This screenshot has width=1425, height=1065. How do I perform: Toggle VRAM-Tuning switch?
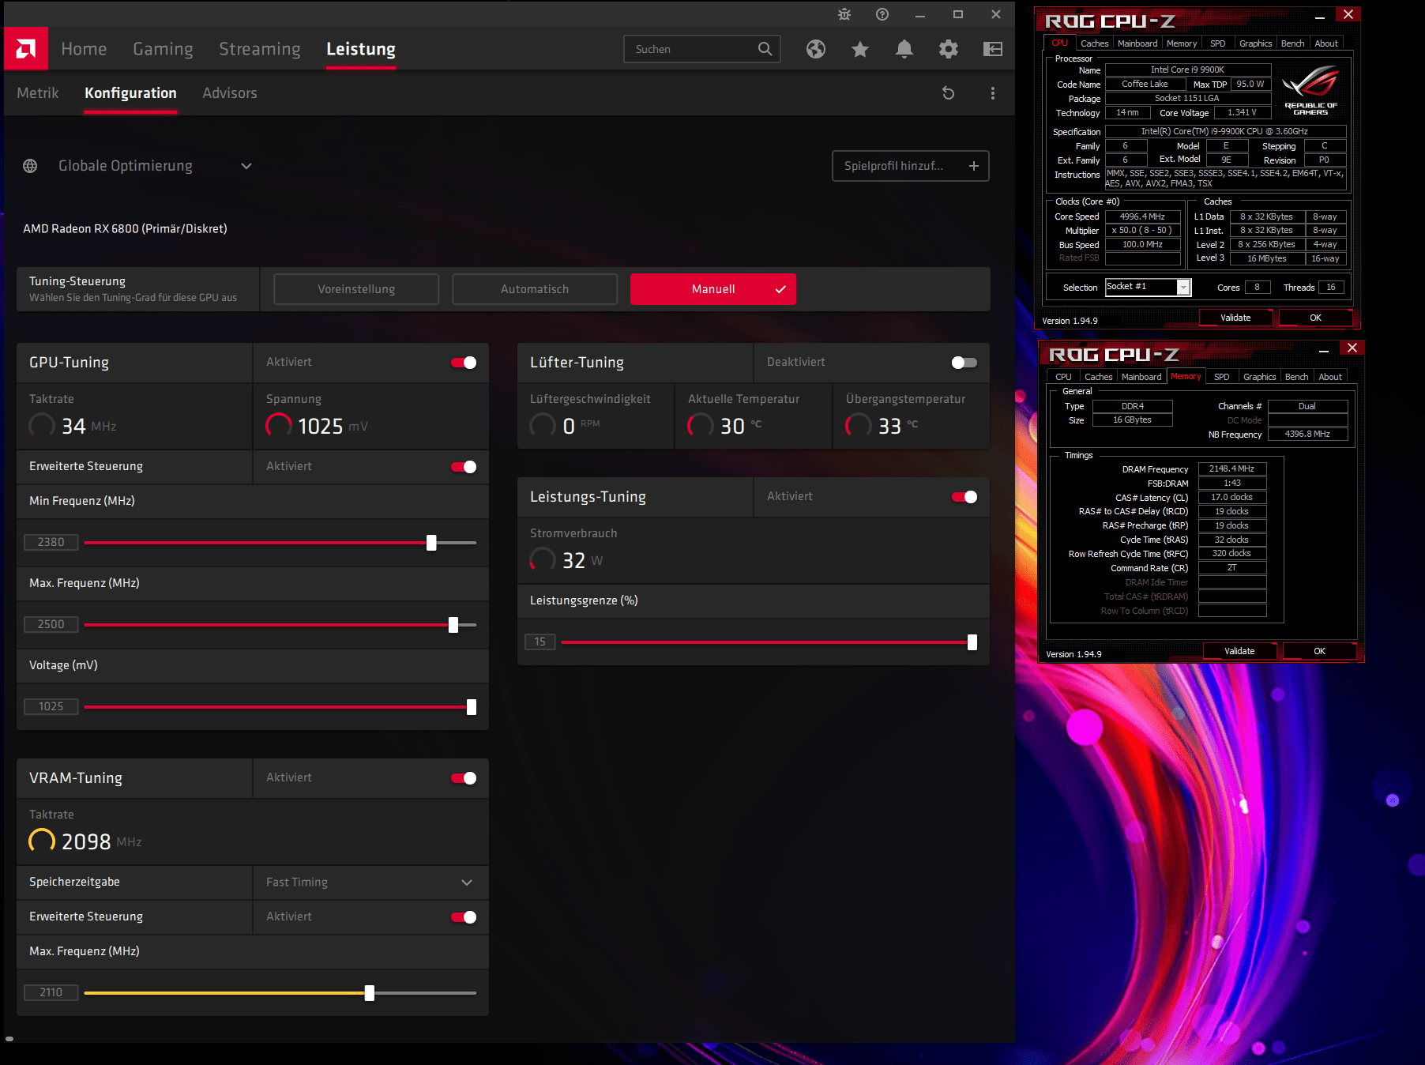[464, 778]
